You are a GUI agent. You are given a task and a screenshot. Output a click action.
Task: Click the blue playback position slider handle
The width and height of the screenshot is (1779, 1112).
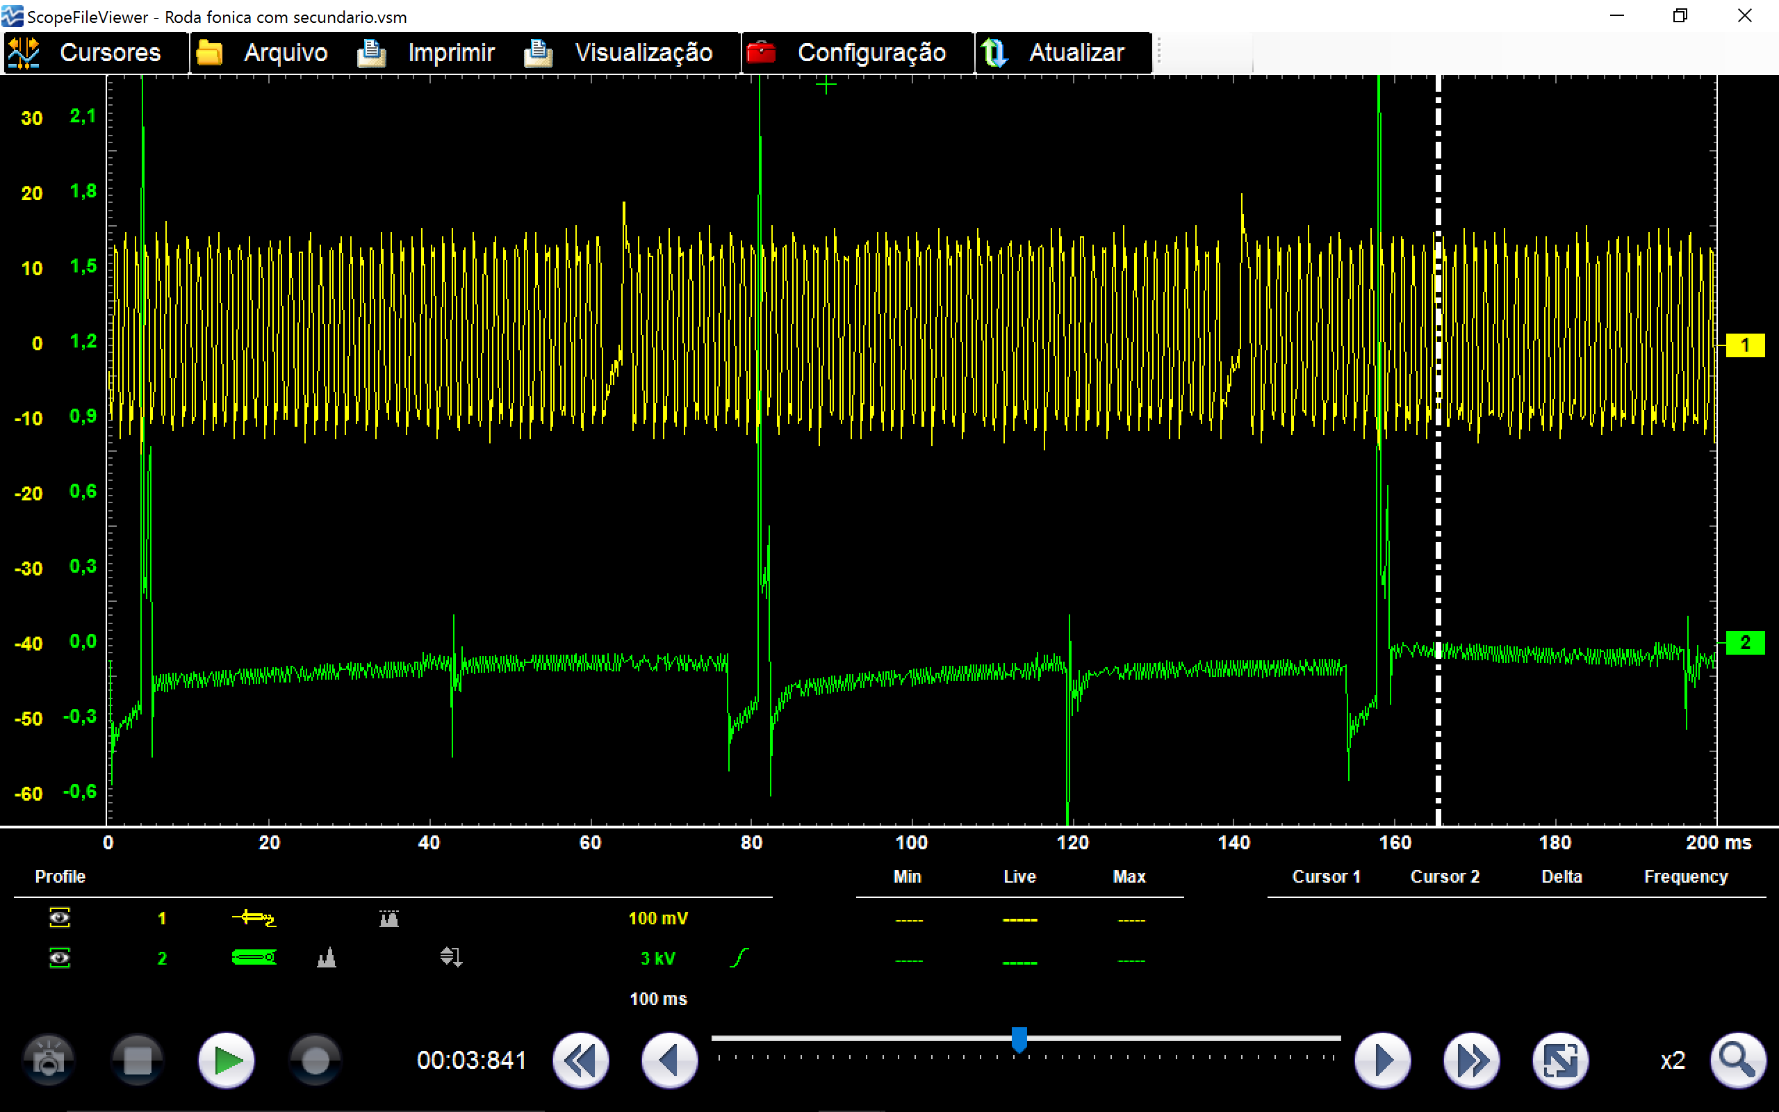pos(1019,1039)
